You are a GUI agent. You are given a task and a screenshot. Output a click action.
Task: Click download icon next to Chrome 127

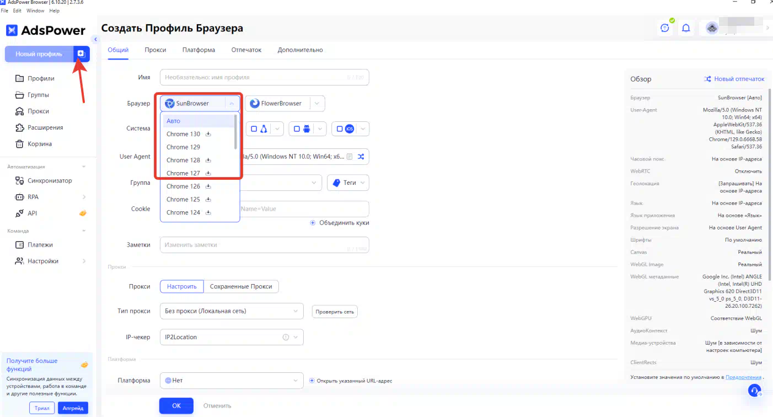click(208, 173)
